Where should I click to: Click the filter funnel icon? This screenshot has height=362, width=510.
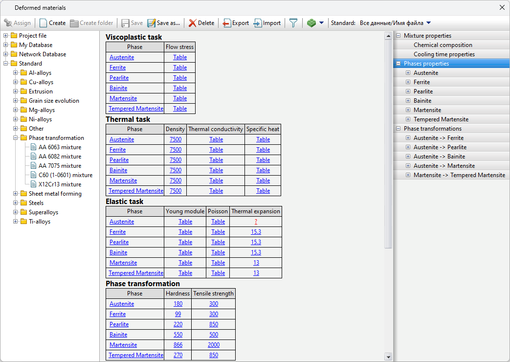point(293,23)
